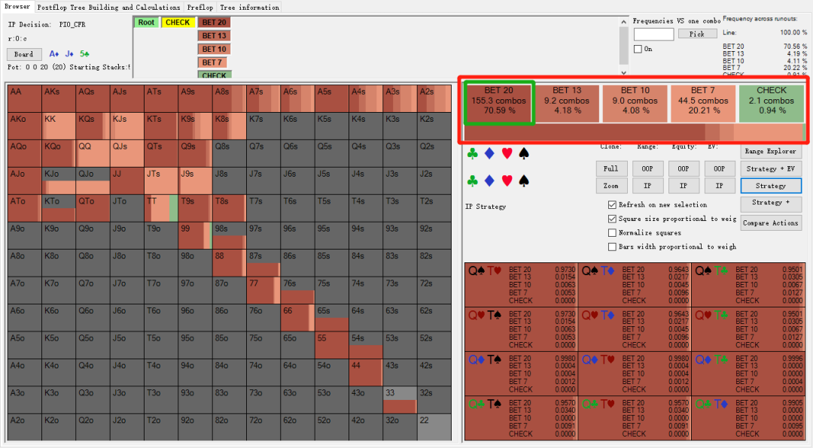Click OOP button in EV column
Image resolution: width=813 pixels, height=448 pixels.
(720, 169)
